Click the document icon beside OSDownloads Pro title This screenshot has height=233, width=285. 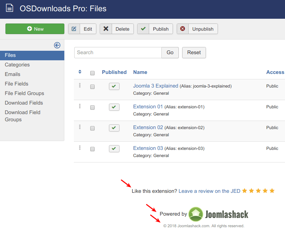click(x=10, y=8)
